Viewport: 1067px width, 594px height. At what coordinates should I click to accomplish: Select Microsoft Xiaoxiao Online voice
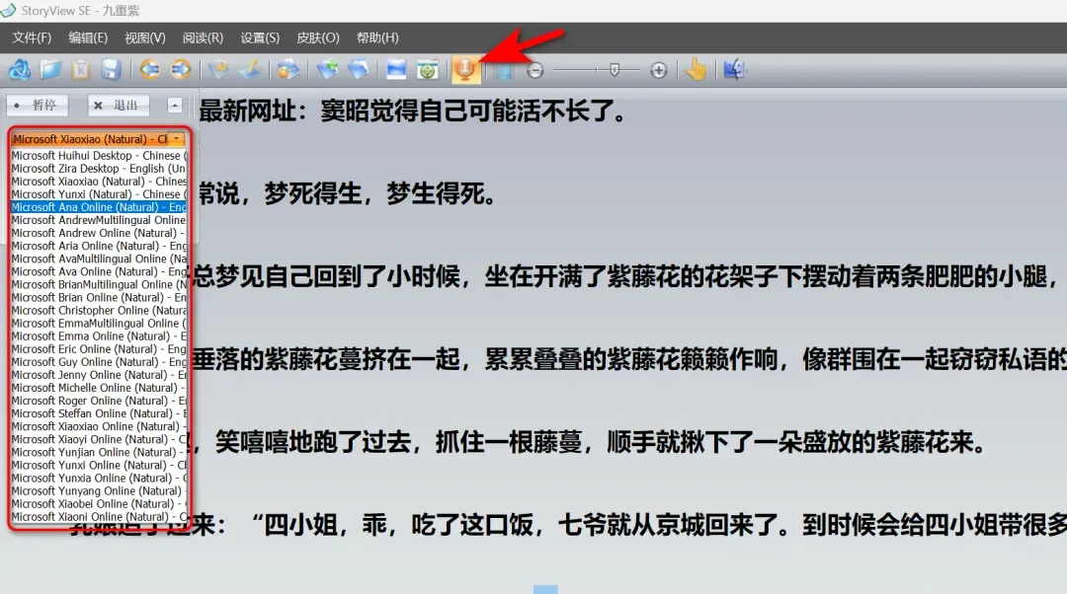(99, 427)
